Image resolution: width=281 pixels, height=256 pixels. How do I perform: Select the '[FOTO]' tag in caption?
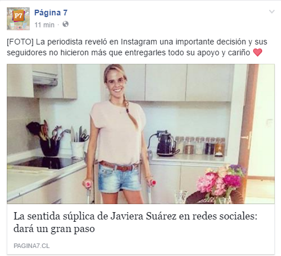pos(20,42)
